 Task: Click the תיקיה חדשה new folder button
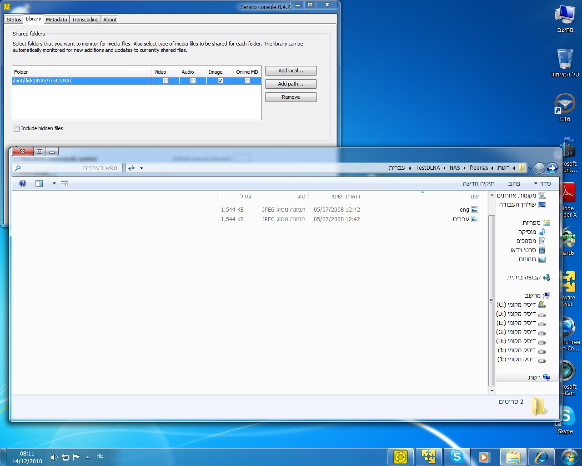tap(478, 183)
